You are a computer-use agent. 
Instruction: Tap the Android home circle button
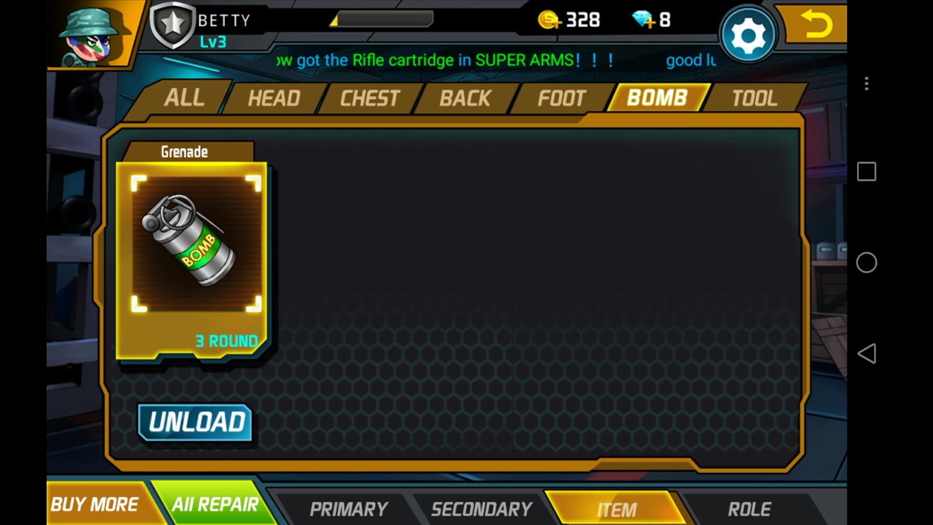click(x=867, y=262)
